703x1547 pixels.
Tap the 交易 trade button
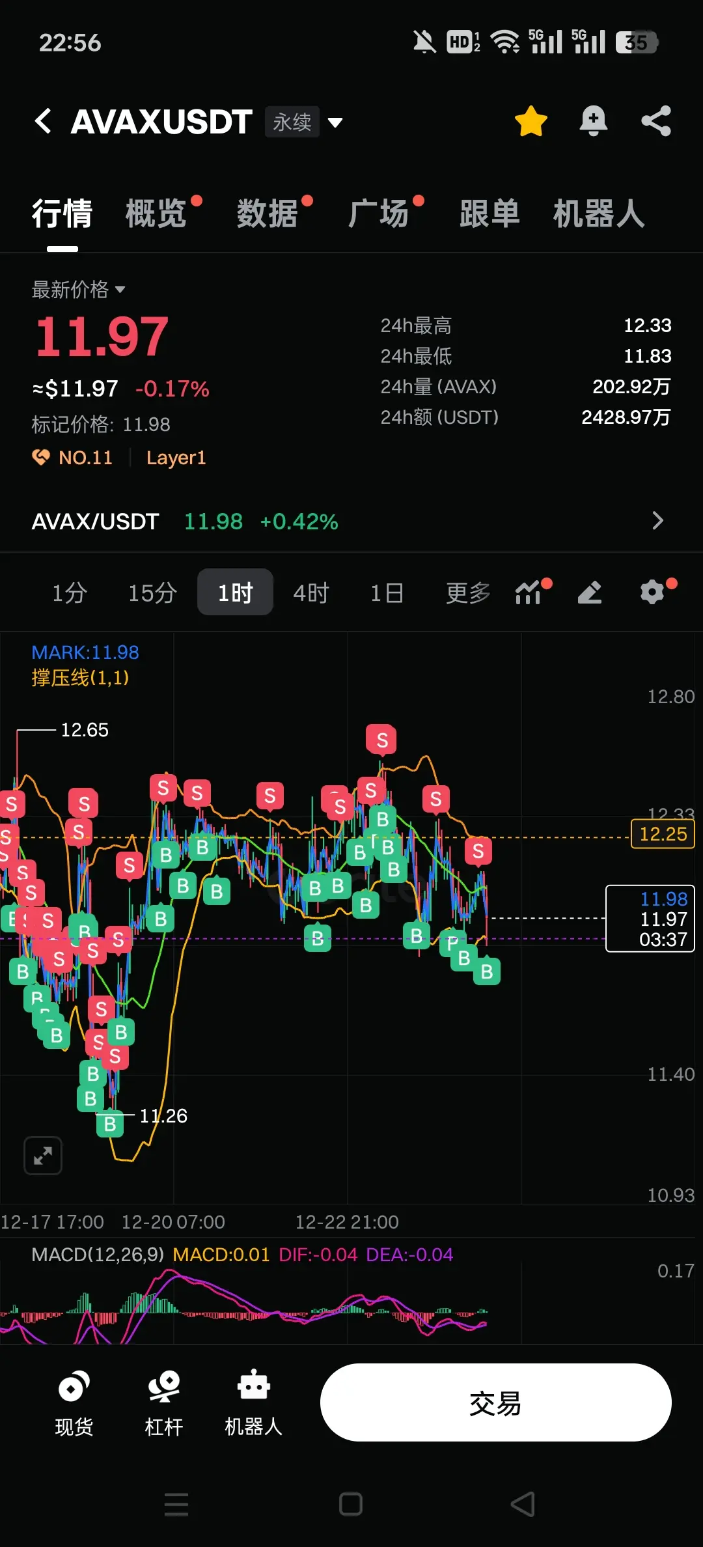click(495, 1402)
